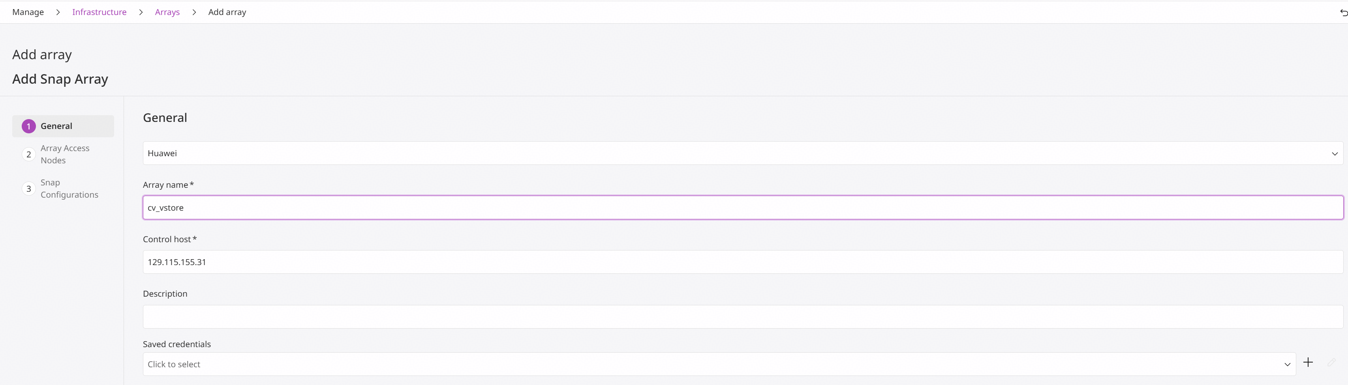This screenshot has height=385, width=1348.
Task: Click the empty Description input field
Action: coord(743,317)
